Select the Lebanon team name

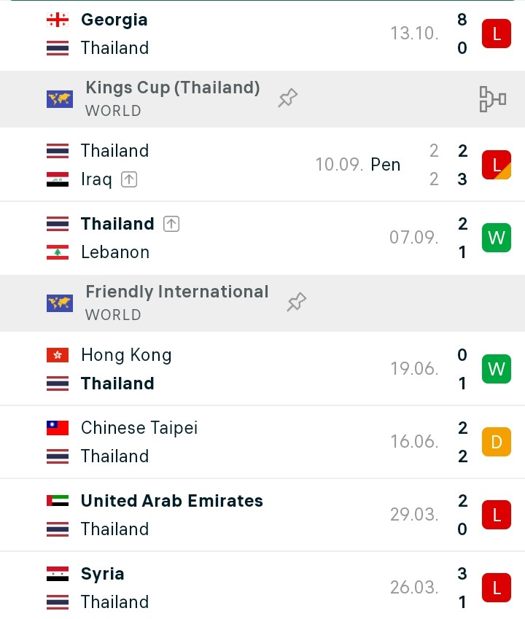(115, 252)
